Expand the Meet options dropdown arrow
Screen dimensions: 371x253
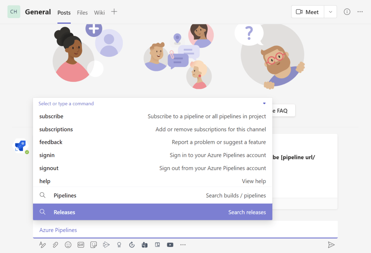tap(330, 12)
